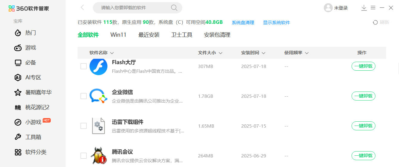Viewport: 399px width, 167px height.
Task: Click the 系统盘清理 link
Action: [243, 23]
